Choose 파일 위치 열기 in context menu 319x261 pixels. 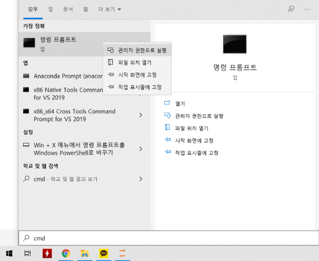tap(137, 63)
